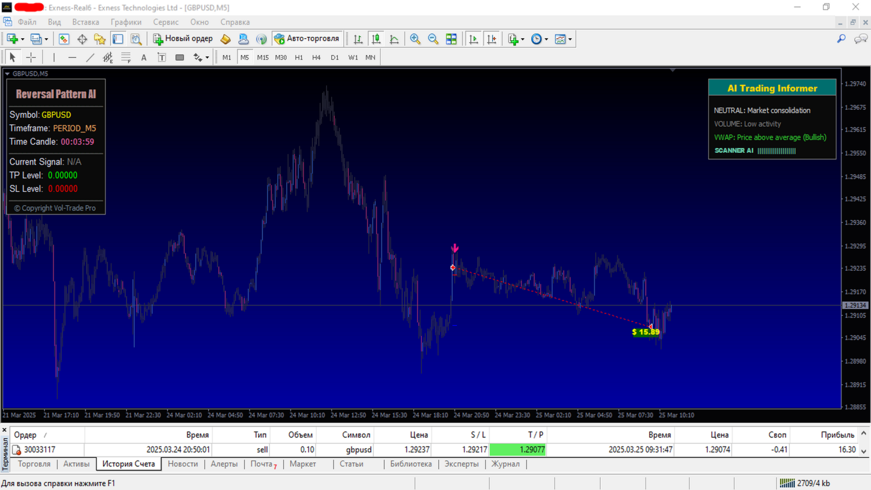Open the Почта tab
Viewport: 871px width, 490px height.
coord(263,464)
